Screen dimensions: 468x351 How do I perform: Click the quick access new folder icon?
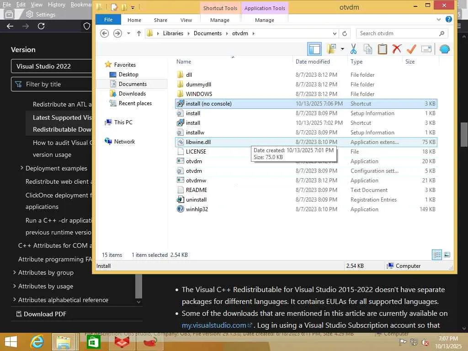(x=124, y=7)
